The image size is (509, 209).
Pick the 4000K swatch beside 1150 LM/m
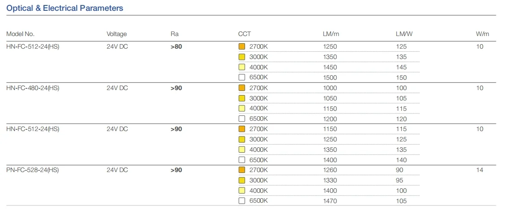(241, 109)
